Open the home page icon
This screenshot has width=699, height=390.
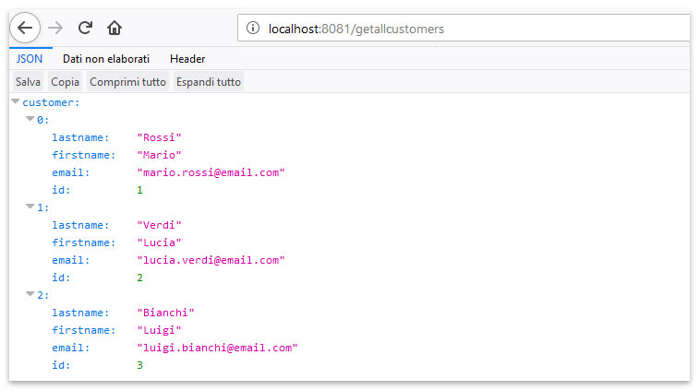(114, 28)
